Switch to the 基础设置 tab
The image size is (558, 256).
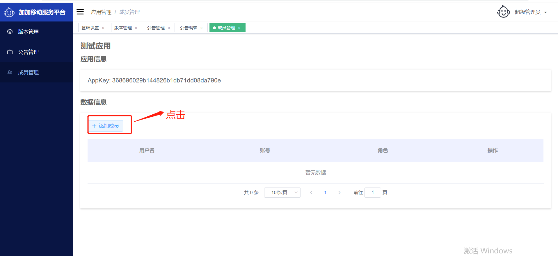click(x=90, y=28)
